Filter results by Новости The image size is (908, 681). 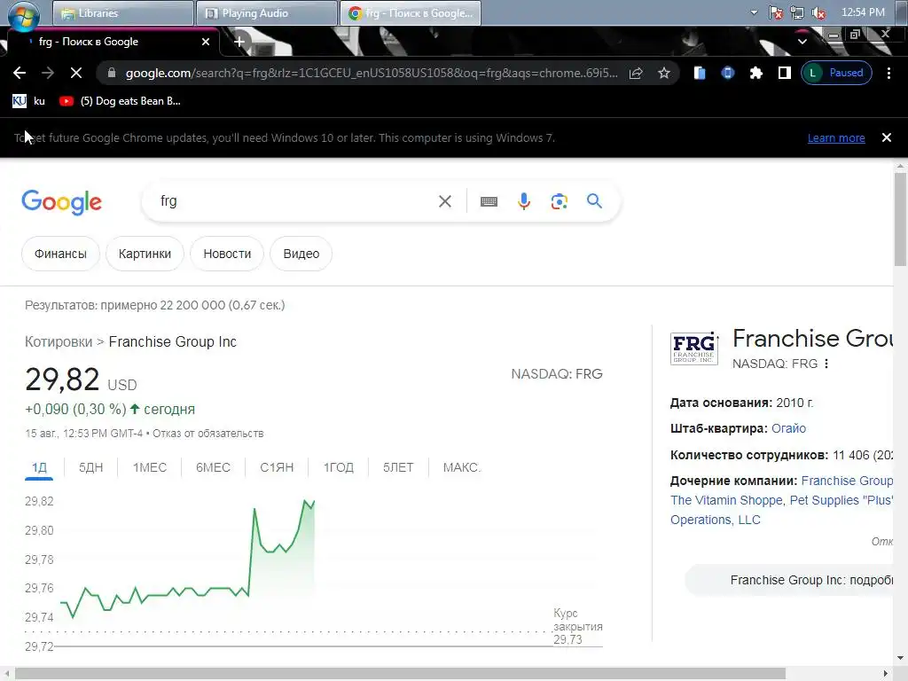pyautogui.click(x=227, y=254)
